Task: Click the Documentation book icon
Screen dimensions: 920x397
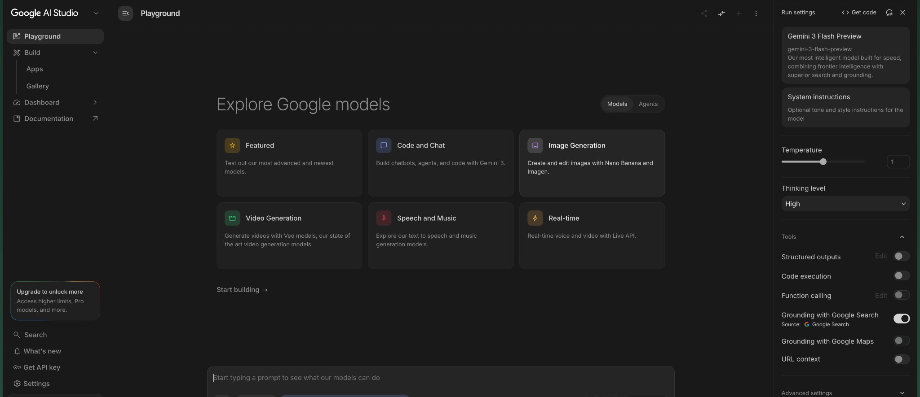Action: pyautogui.click(x=17, y=118)
